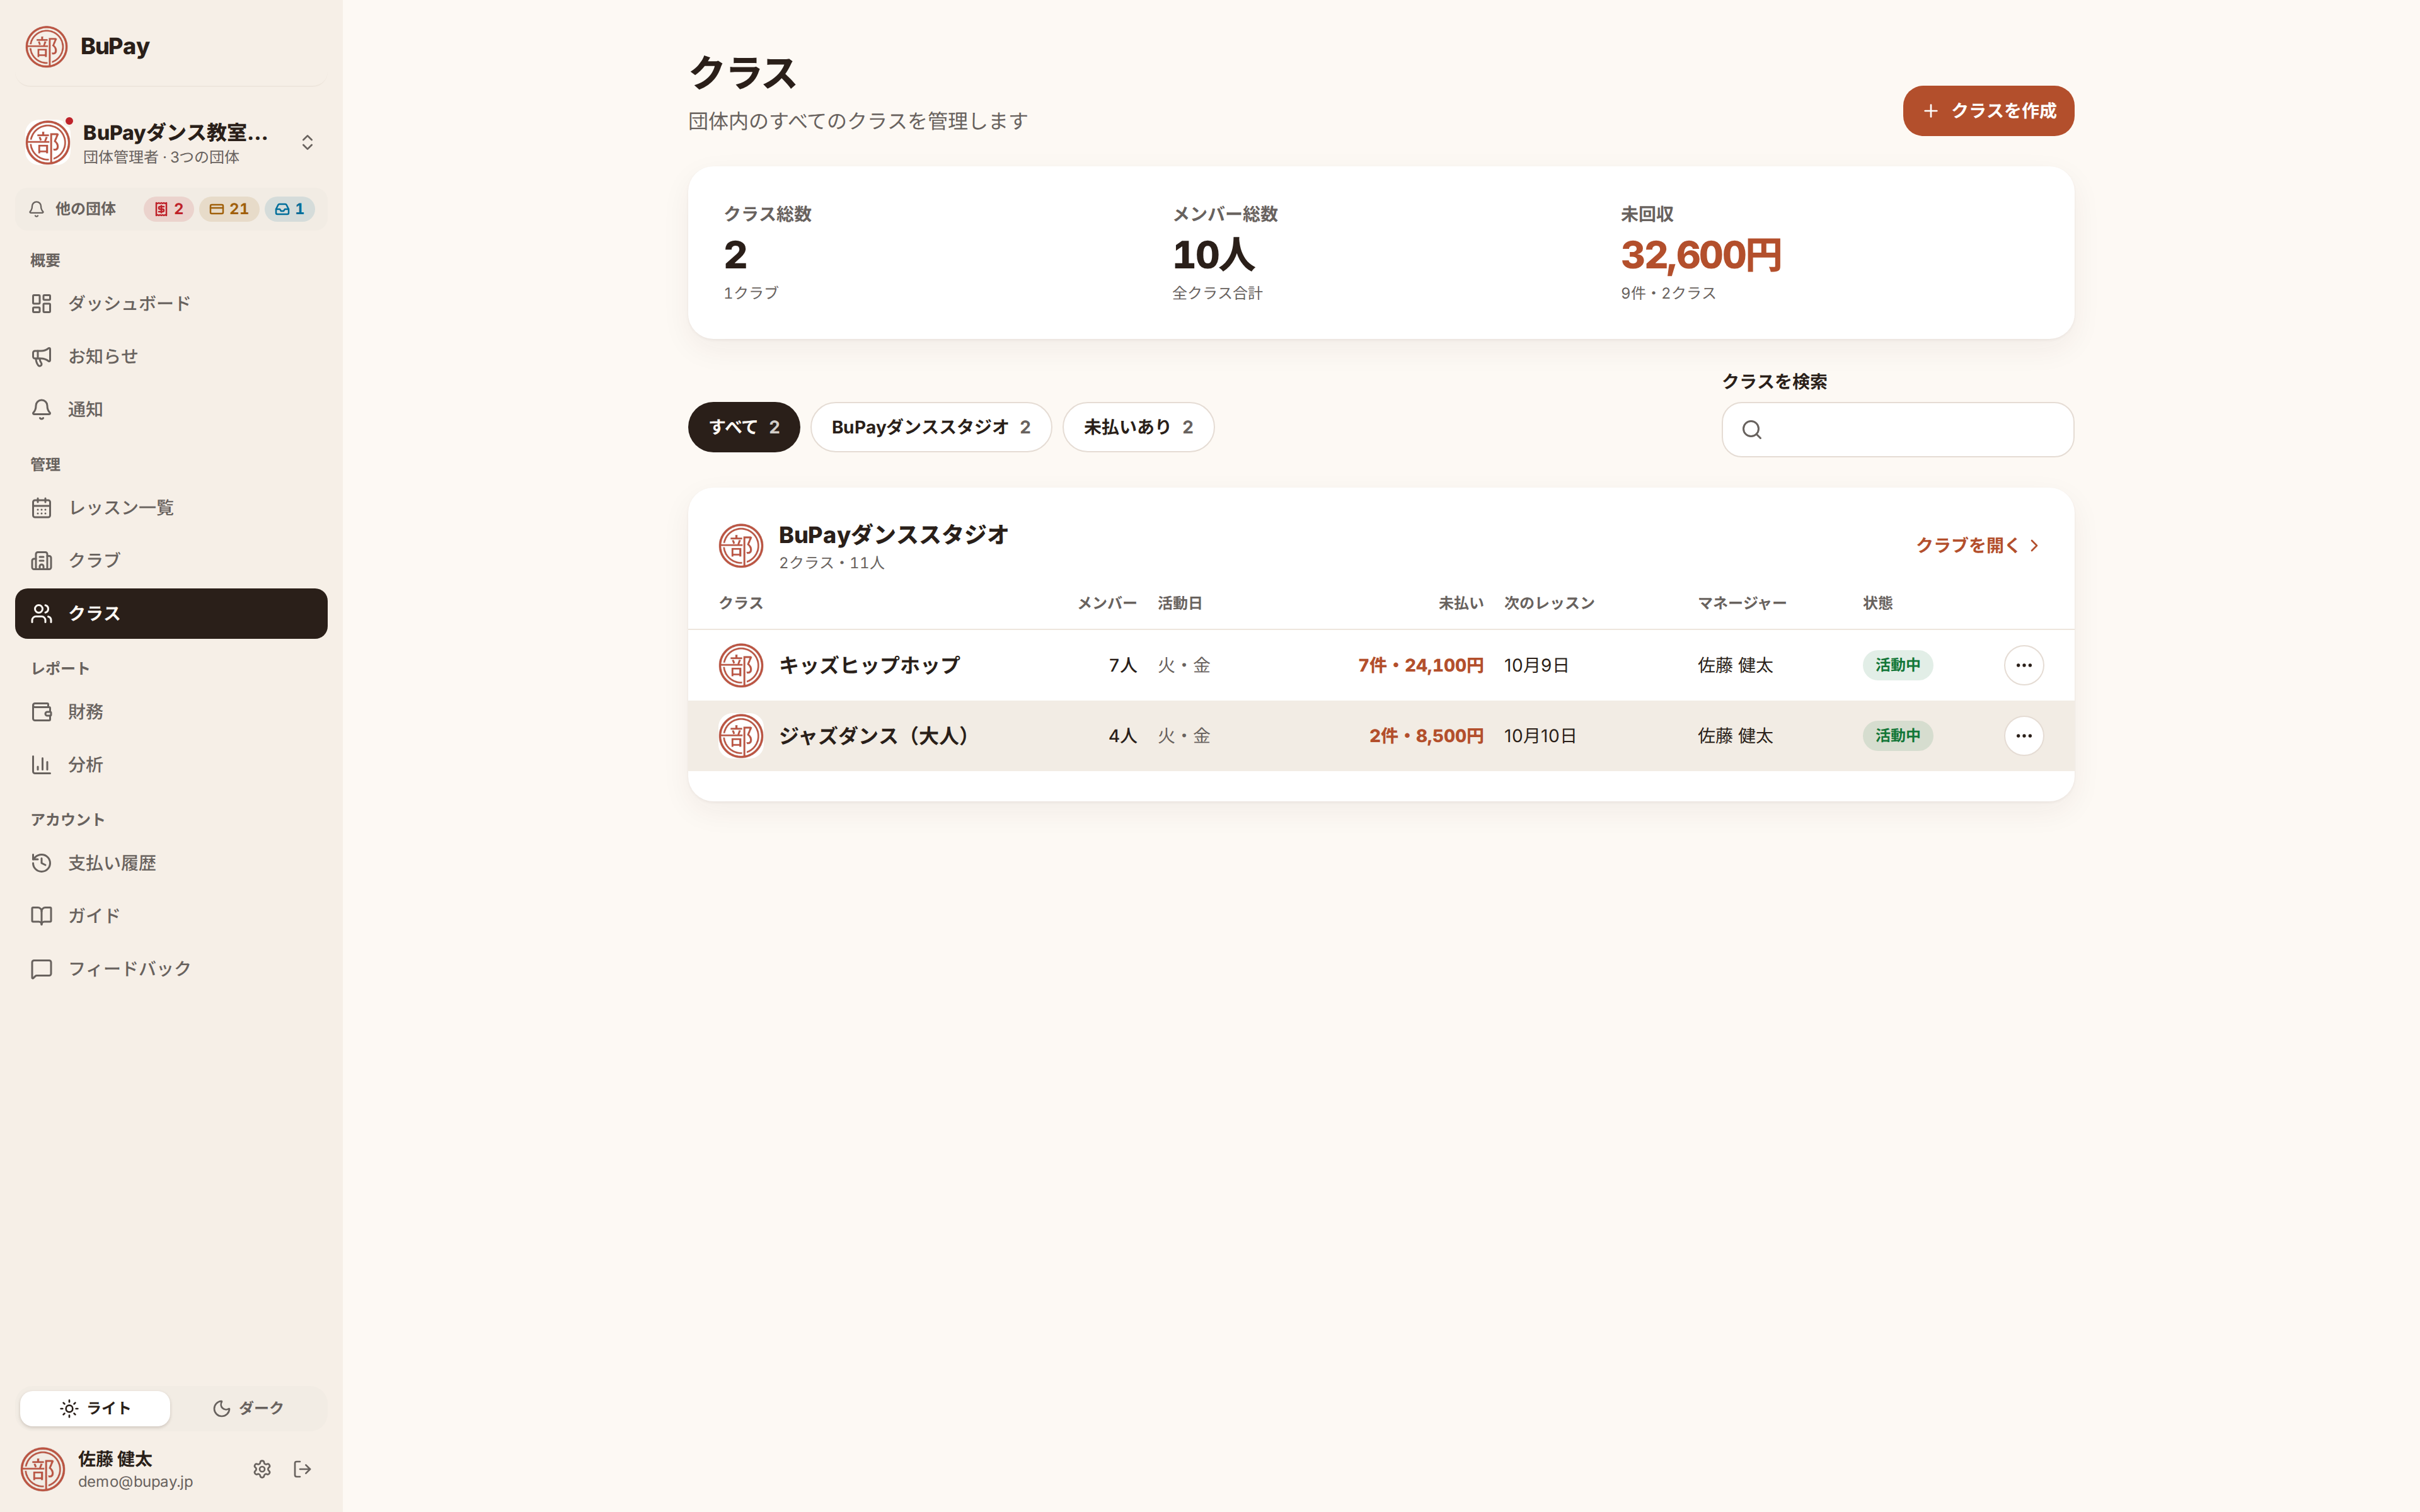Click the red invoice badge showing 2
Image resolution: width=2420 pixels, height=1512 pixels.
point(169,209)
